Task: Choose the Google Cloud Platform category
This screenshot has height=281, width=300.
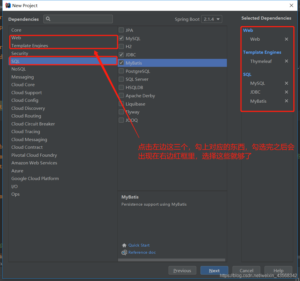Action: click(63, 178)
